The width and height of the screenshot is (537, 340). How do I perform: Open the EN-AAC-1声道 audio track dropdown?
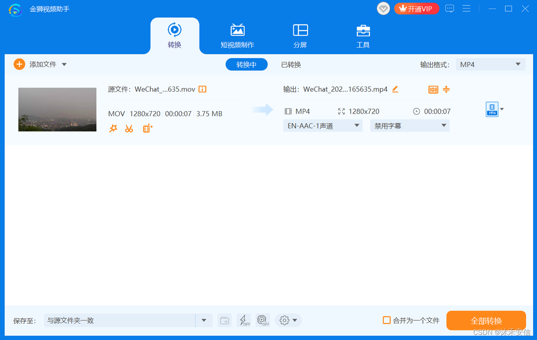tap(323, 125)
